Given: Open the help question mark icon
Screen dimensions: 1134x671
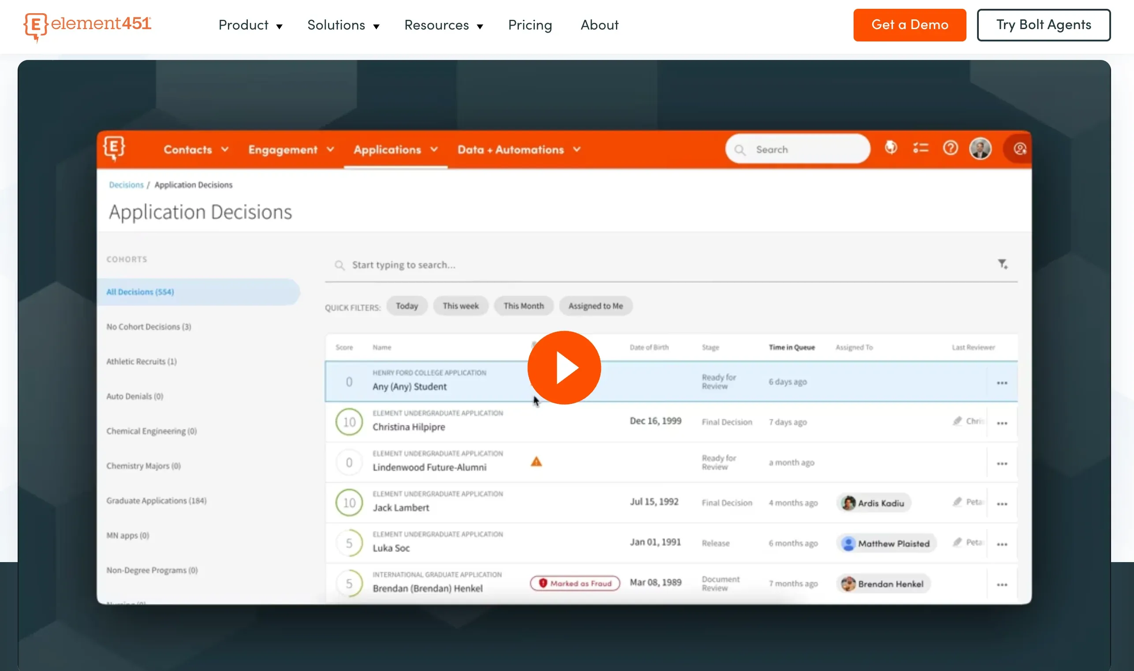Looking at the screenshot, I should (x=950, y=148).
